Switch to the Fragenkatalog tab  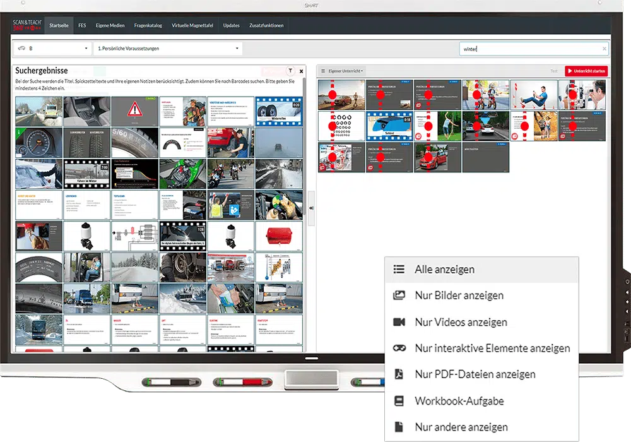[x=148, y=26]
